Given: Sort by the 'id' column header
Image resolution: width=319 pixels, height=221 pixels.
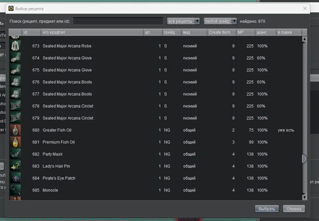Looking at the screenshot, I should 31,32.
